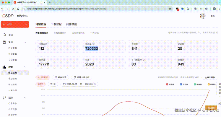221x117 pixels.
Task: Select 博客数据统计 sub-tab
Action: click(x=42, y=33)
